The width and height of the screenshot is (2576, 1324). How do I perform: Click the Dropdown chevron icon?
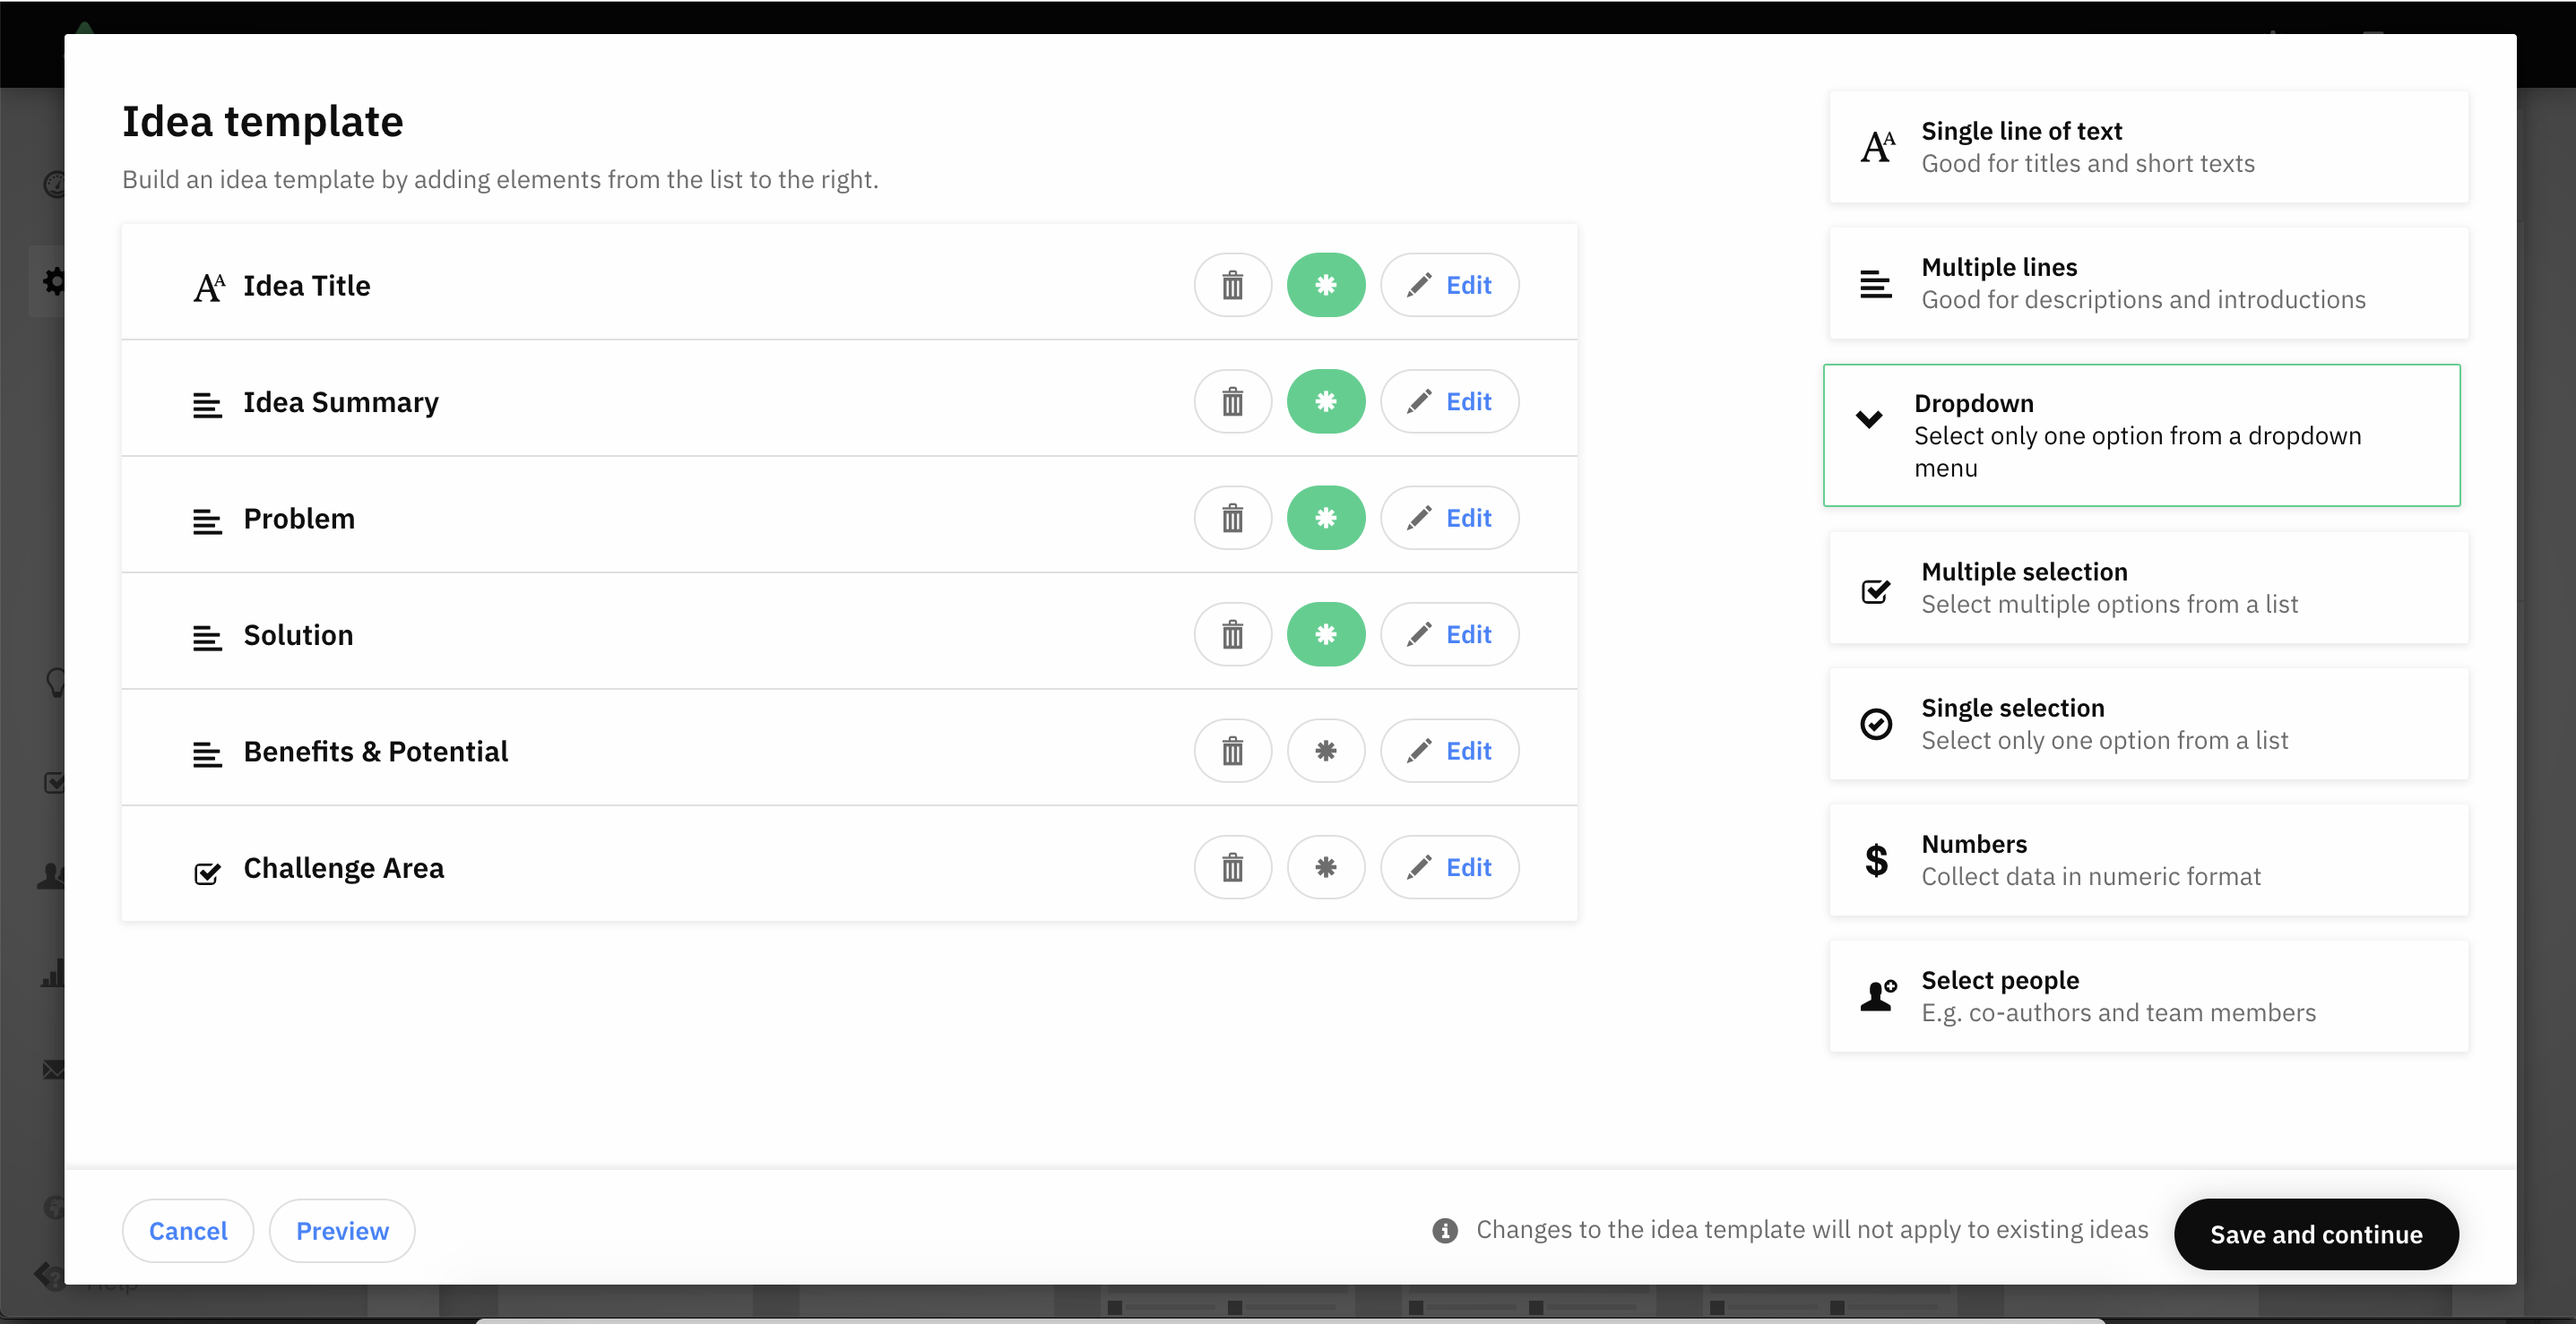(x=1869, y=418)
